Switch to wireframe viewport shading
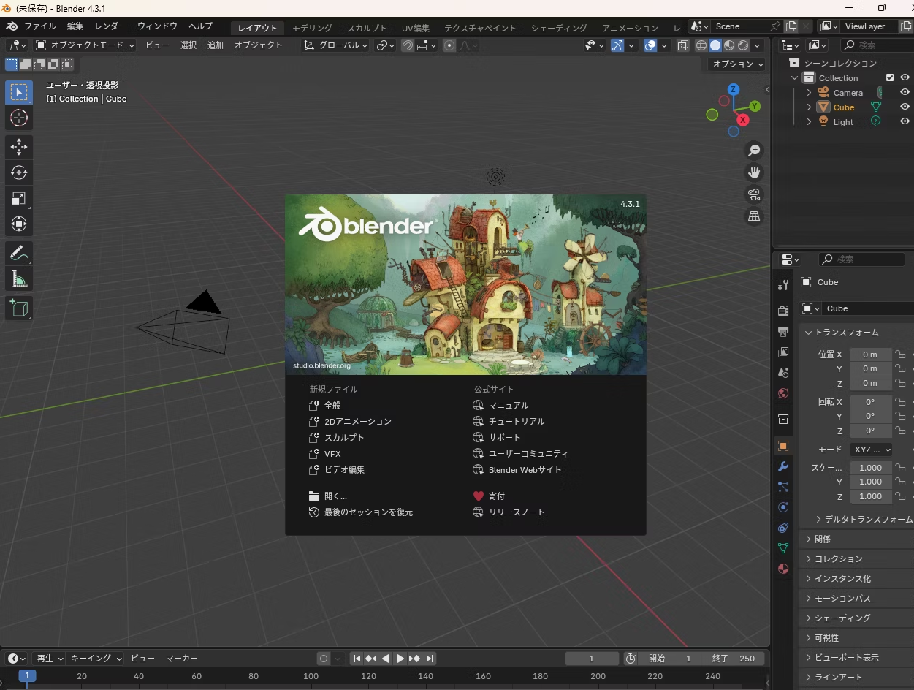The image size is (914, 690). click(x=701, y=45)
